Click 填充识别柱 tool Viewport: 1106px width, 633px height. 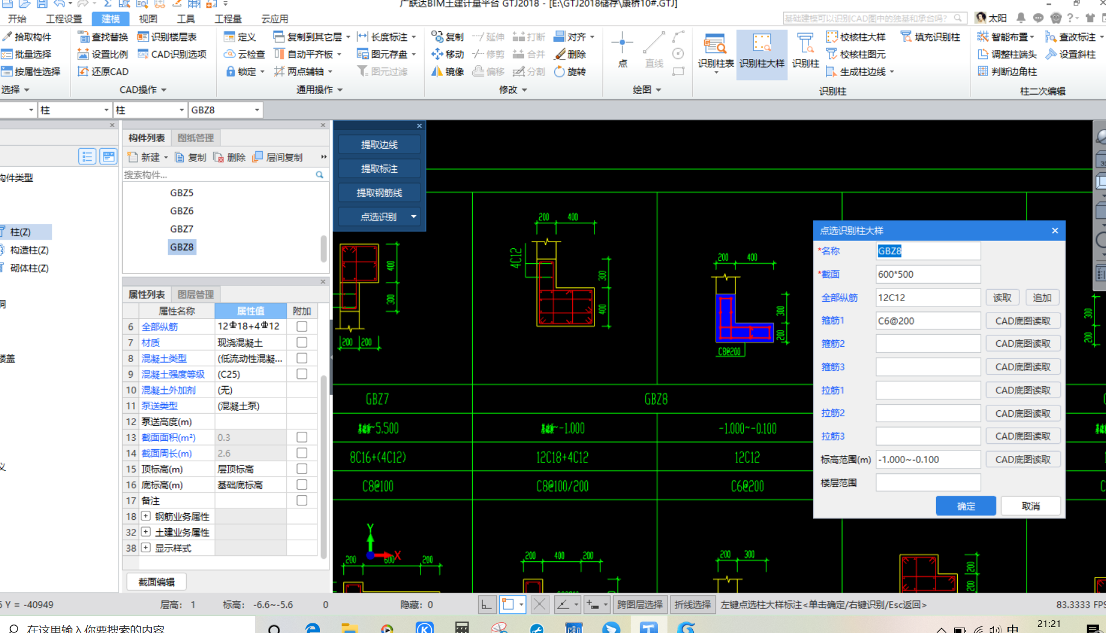930,37
